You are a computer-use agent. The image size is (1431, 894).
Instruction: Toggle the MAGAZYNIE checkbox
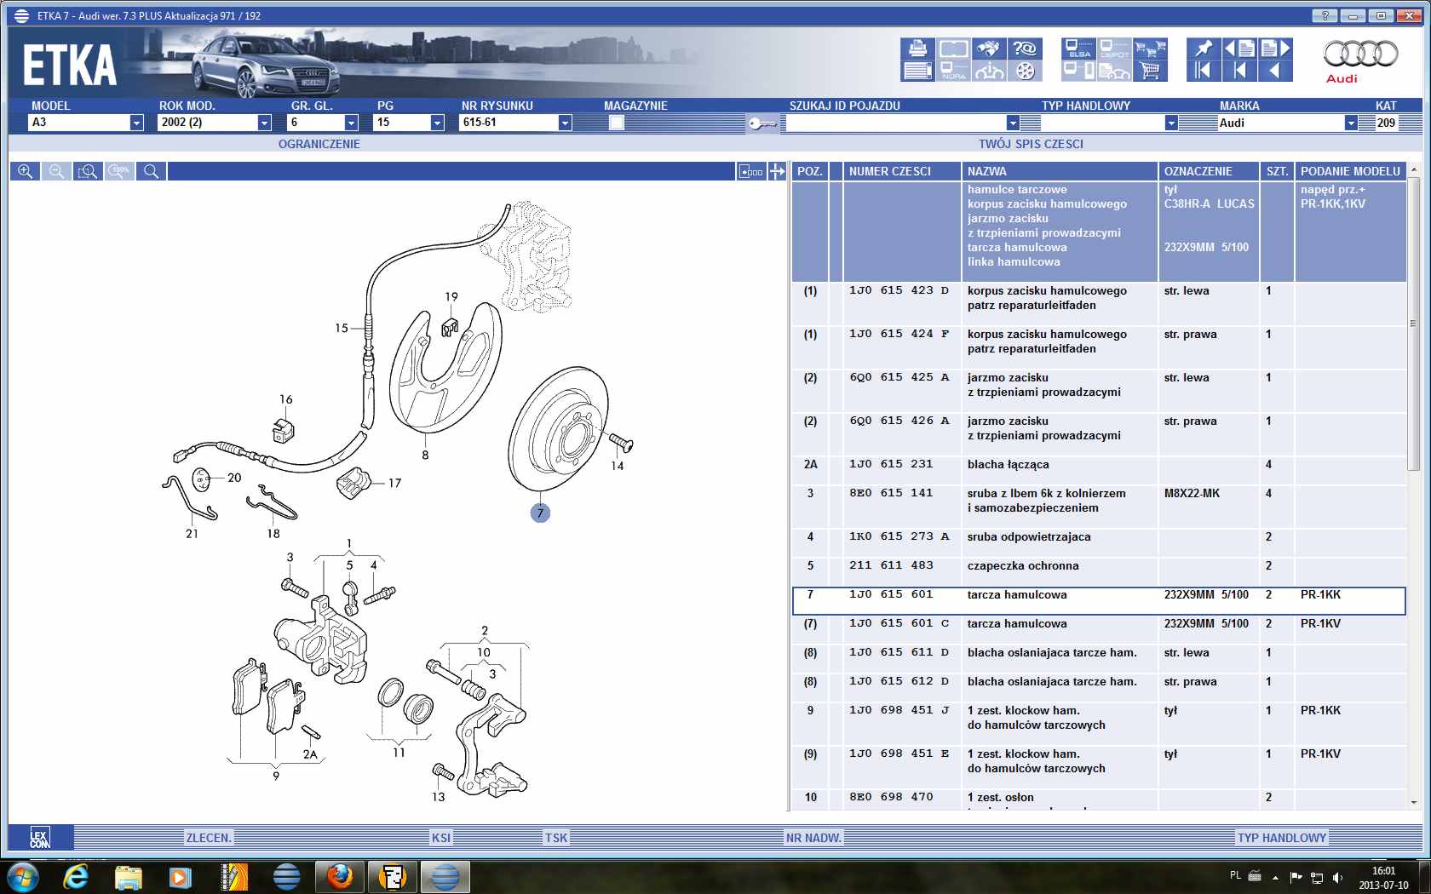[x=617, y=123]
